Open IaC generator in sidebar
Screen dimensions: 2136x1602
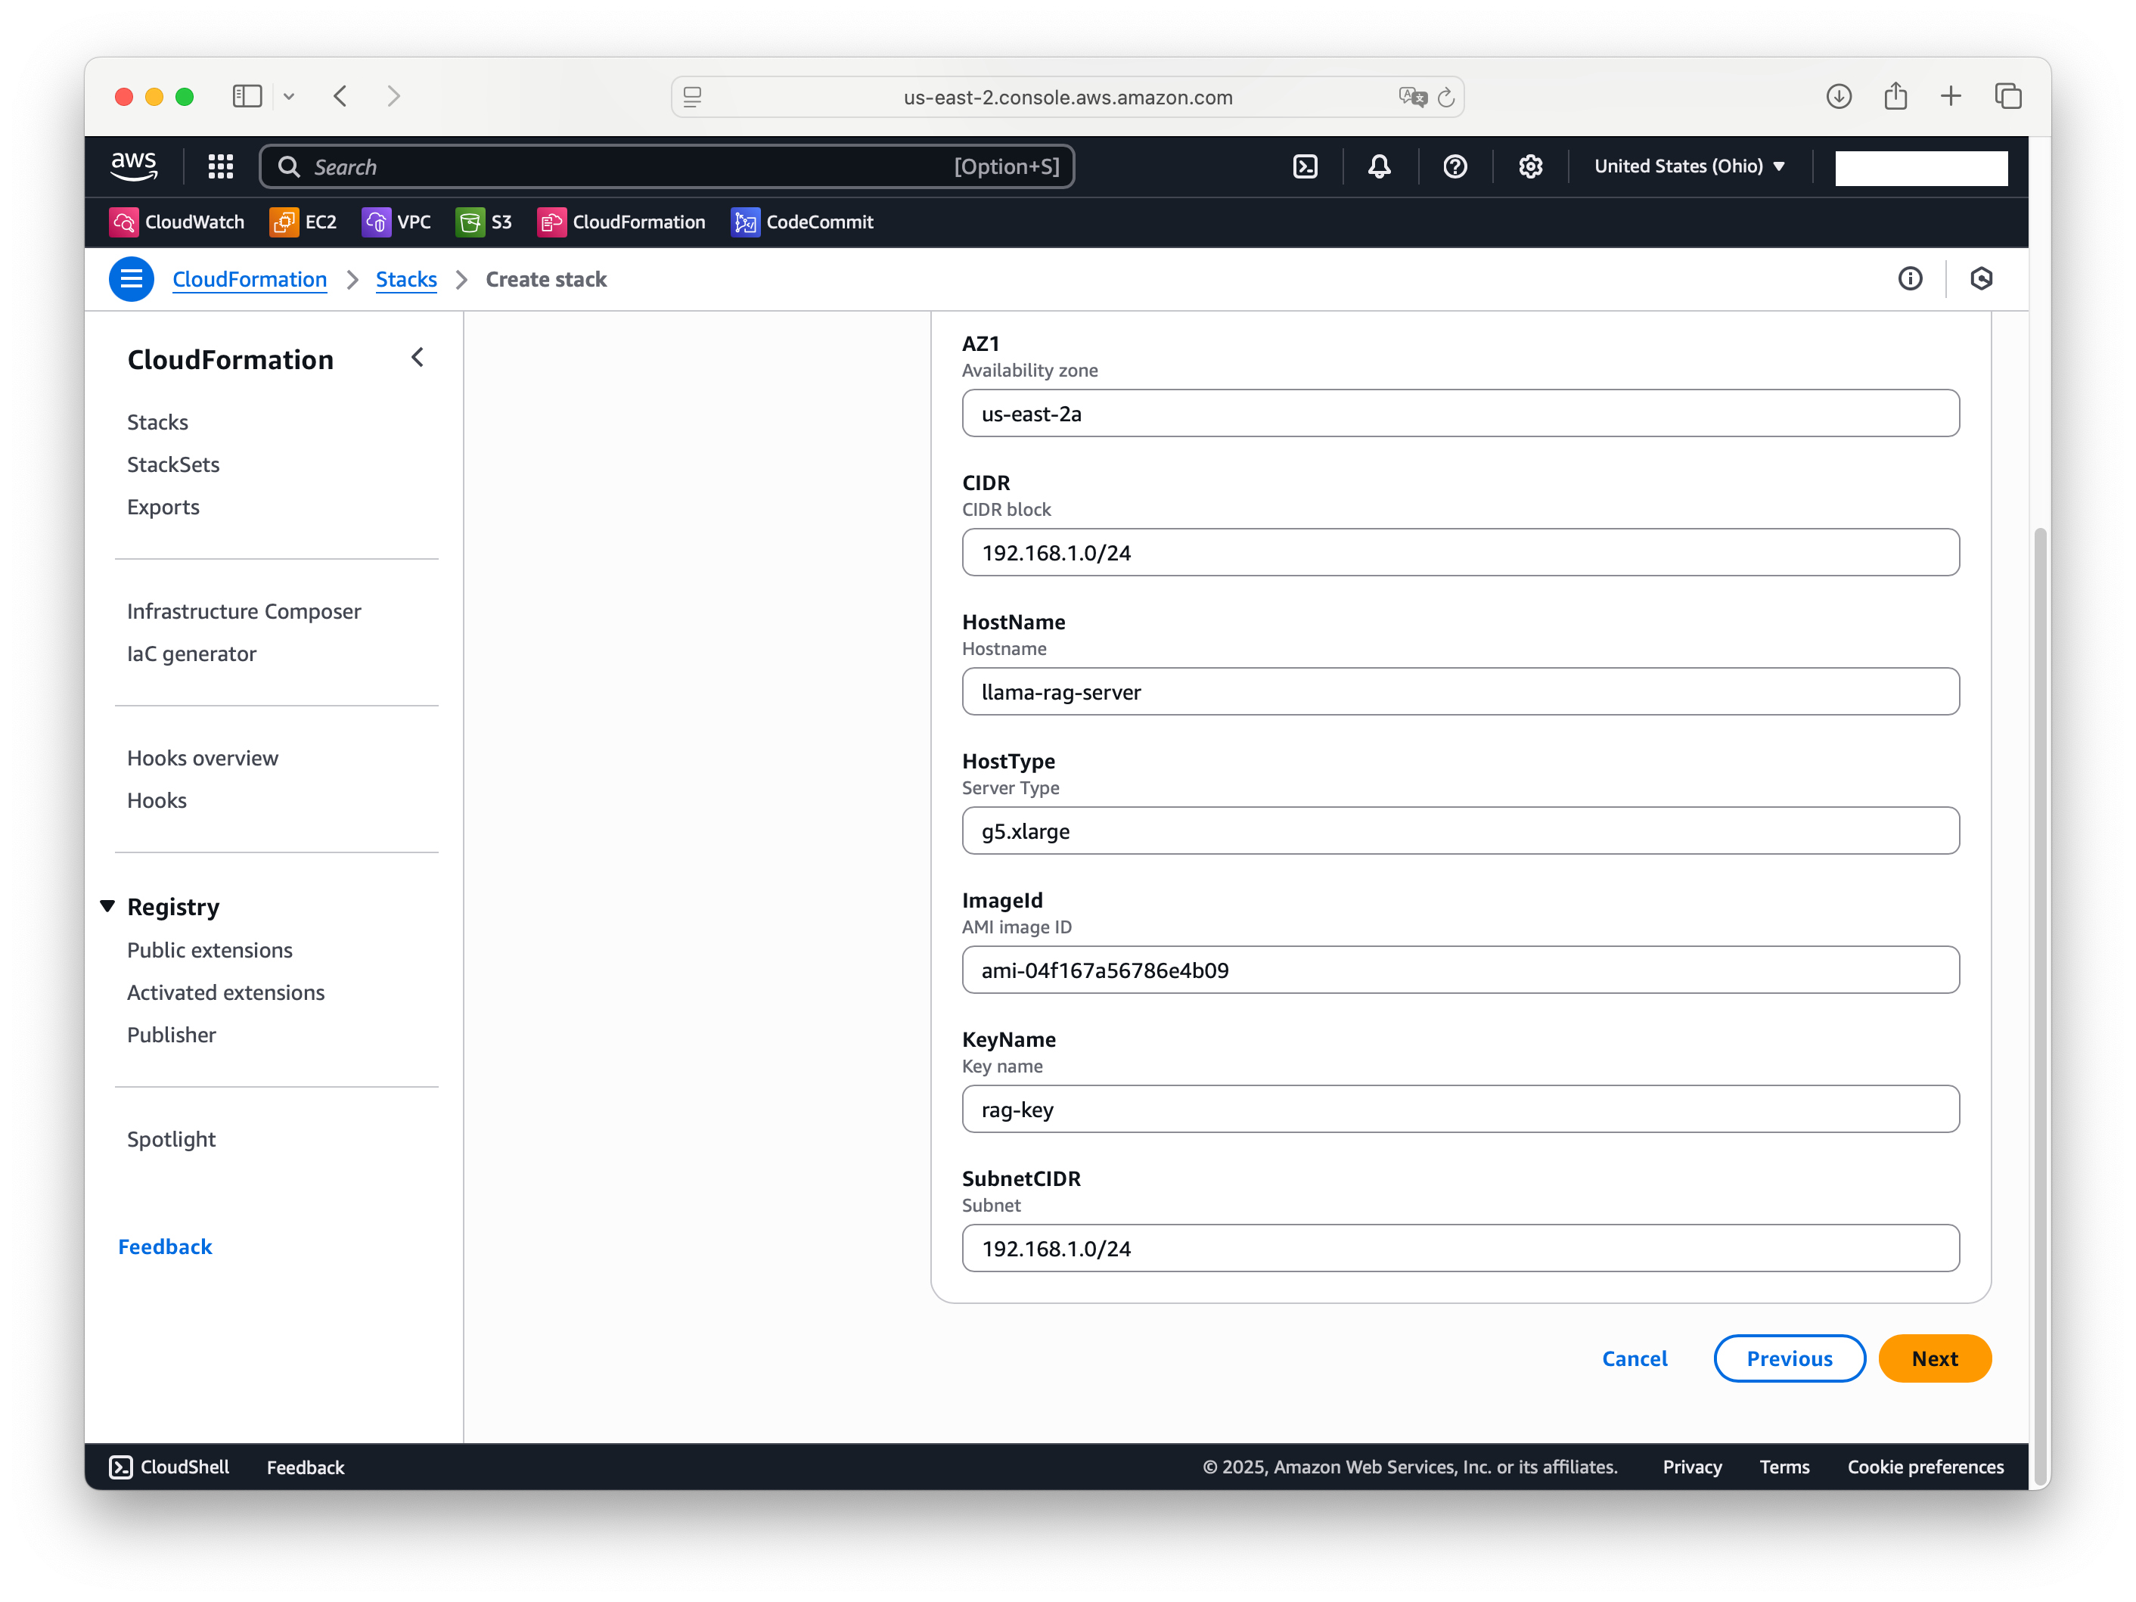pyautogui.click(x=192, y=654)
